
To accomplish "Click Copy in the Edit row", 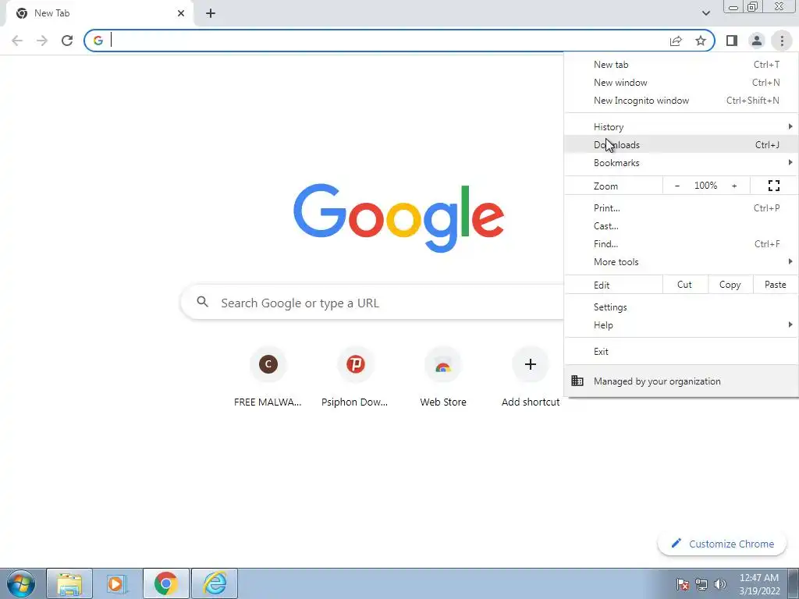I will point(730,285).
